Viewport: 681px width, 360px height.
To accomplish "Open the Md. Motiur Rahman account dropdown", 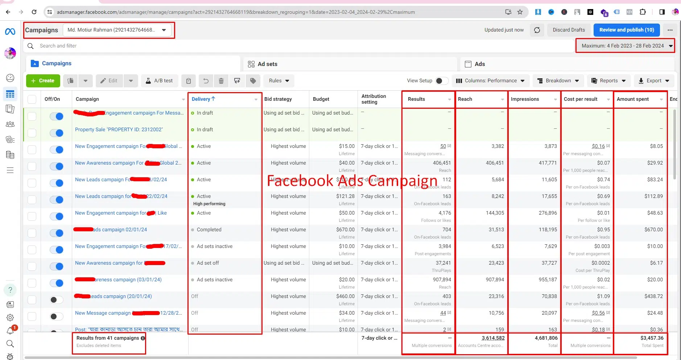I will pyautogui.click(x=117, y=30).
